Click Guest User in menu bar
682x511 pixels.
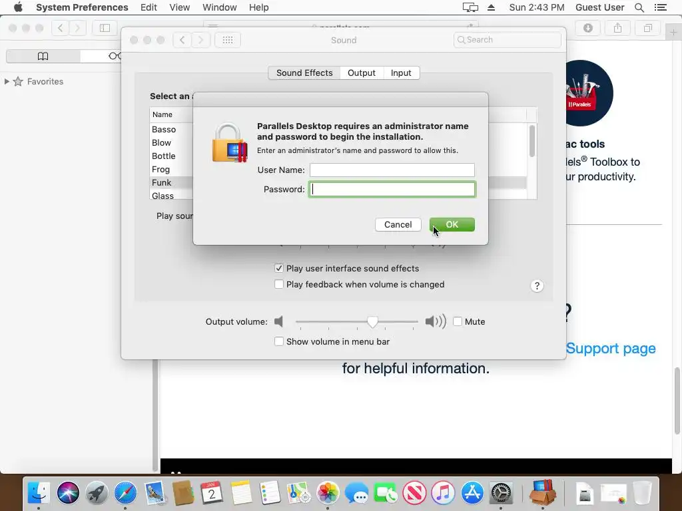click(600, 7)
